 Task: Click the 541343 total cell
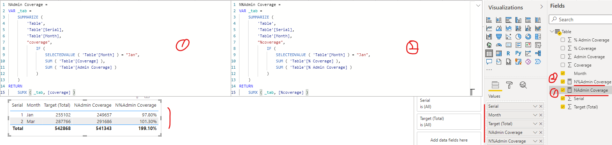104,128
